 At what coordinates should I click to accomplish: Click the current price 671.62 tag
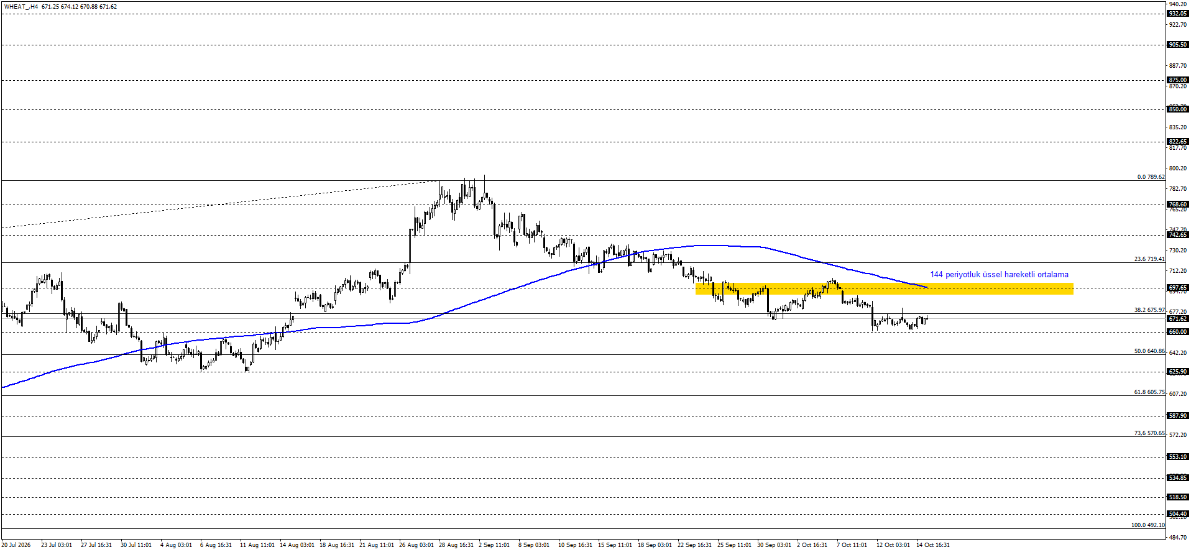[x=1178, y=319]
